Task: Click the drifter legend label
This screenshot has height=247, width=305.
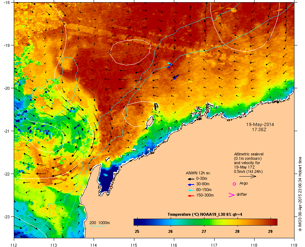Action: point(241,194)
